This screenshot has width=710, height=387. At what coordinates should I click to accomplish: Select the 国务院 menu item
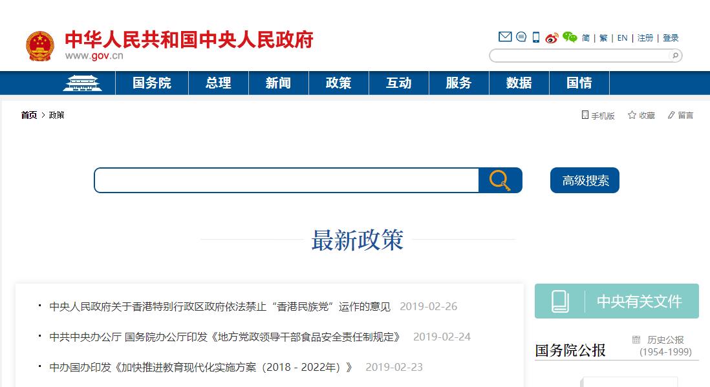click(152, 83)
